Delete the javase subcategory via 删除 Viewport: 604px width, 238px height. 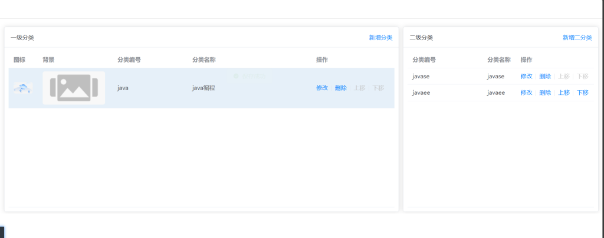[x=545, y=76]
